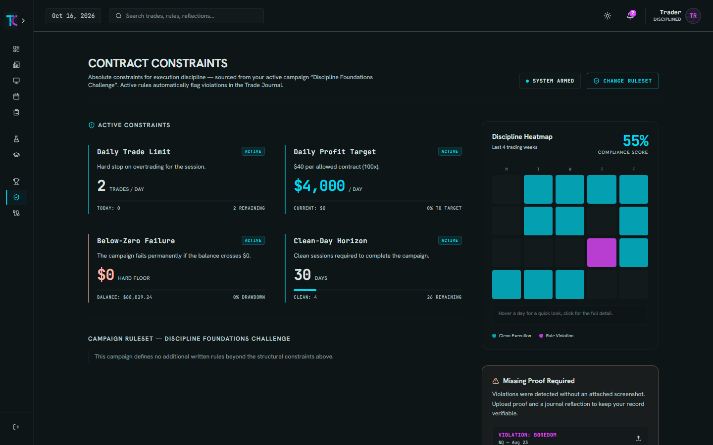
Task: Click the monitor screen icon in sidebar
Action: (16, 81)
